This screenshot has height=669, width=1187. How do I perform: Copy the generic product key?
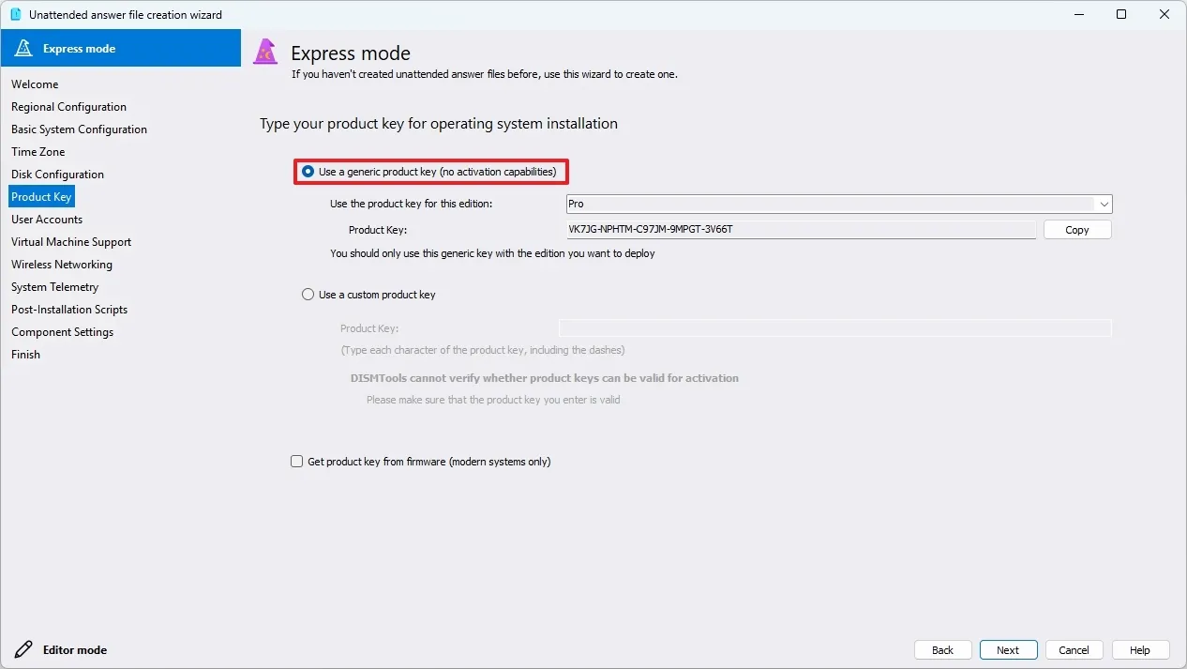(x=1076, y=230)
